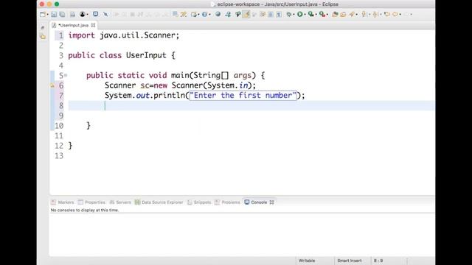Click the Open Task icon
Screen dimensions: 472x265
tap(343, 14)
